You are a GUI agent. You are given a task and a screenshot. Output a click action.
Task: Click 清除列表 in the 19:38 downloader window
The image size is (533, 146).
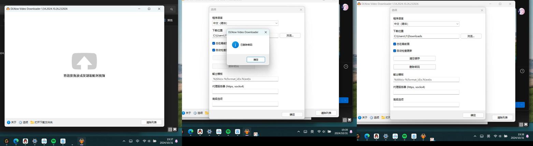tap(502, 117)
